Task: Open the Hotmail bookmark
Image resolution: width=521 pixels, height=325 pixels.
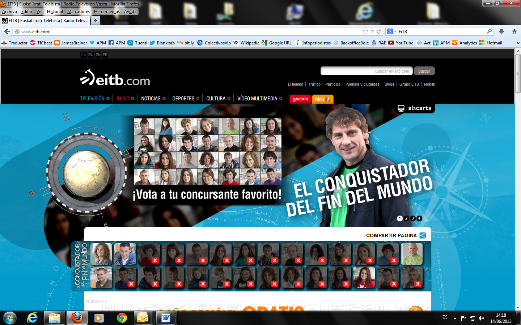Action: [x=491, y=43]
